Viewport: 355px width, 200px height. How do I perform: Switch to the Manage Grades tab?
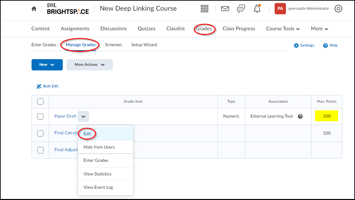(x=81, y=45)
